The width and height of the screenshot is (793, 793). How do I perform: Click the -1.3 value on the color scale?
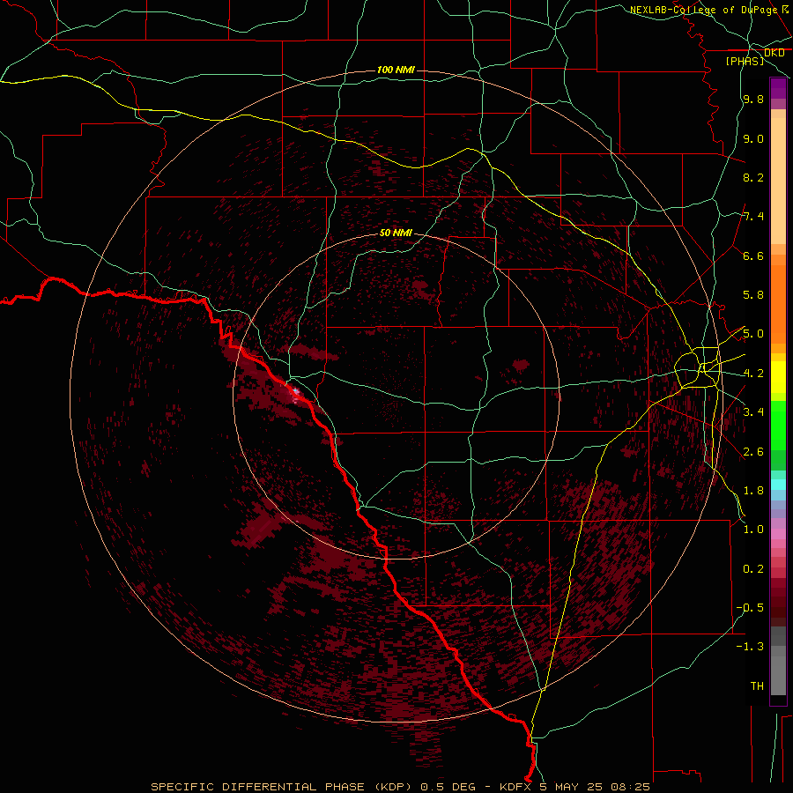click(750, 647)
